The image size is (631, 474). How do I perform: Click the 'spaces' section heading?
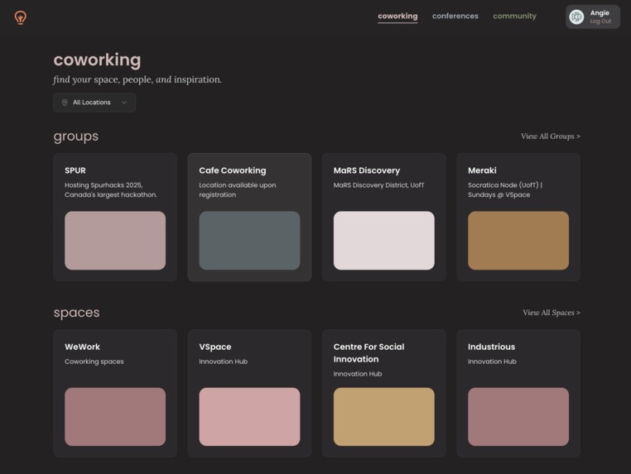point(76,313)
